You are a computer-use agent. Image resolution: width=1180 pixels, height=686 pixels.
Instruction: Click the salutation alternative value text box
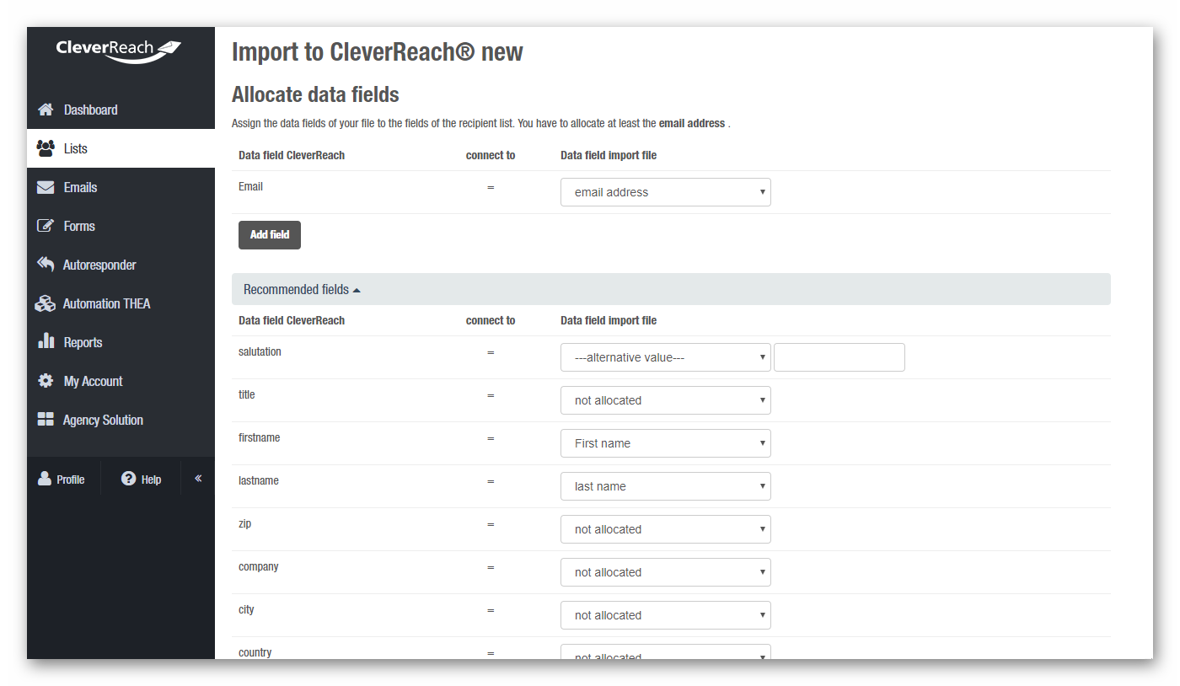[839, 357]
